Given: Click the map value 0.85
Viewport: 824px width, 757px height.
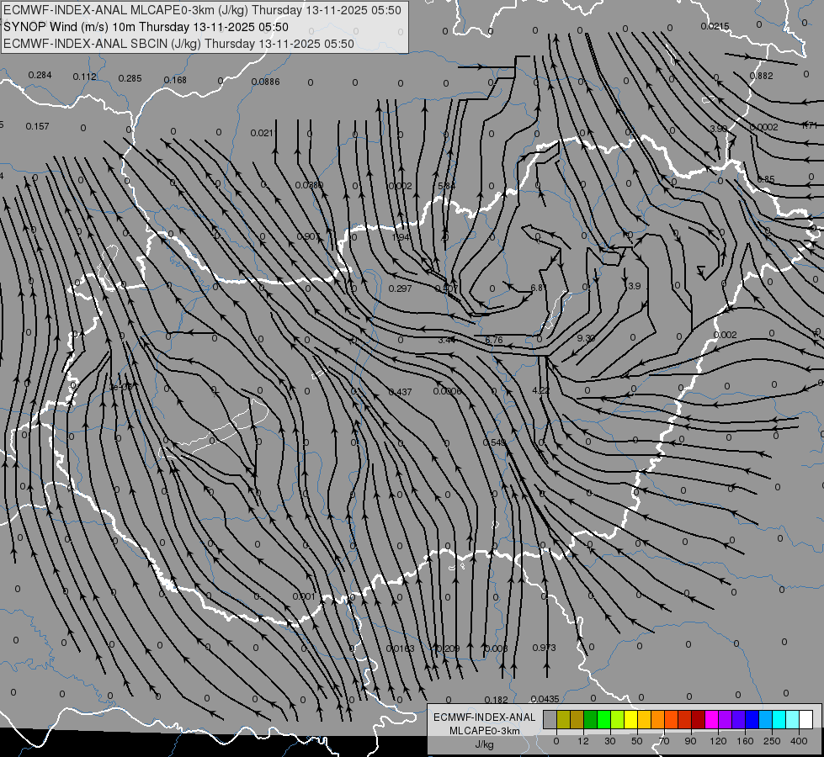Looking at the screenshot, I should 766,179.
